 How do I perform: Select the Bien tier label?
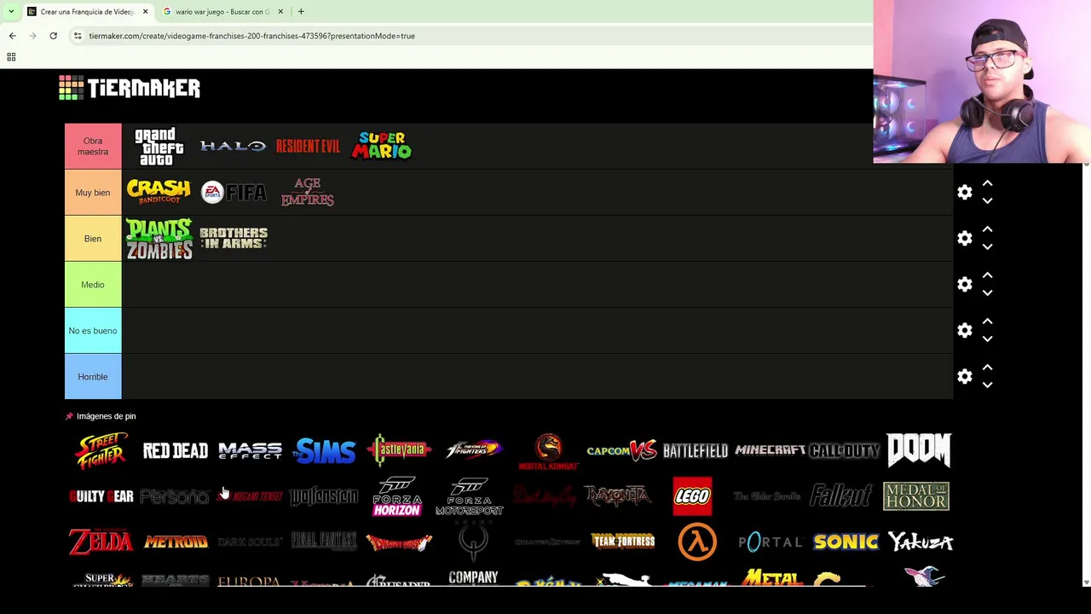click(93, 239)
